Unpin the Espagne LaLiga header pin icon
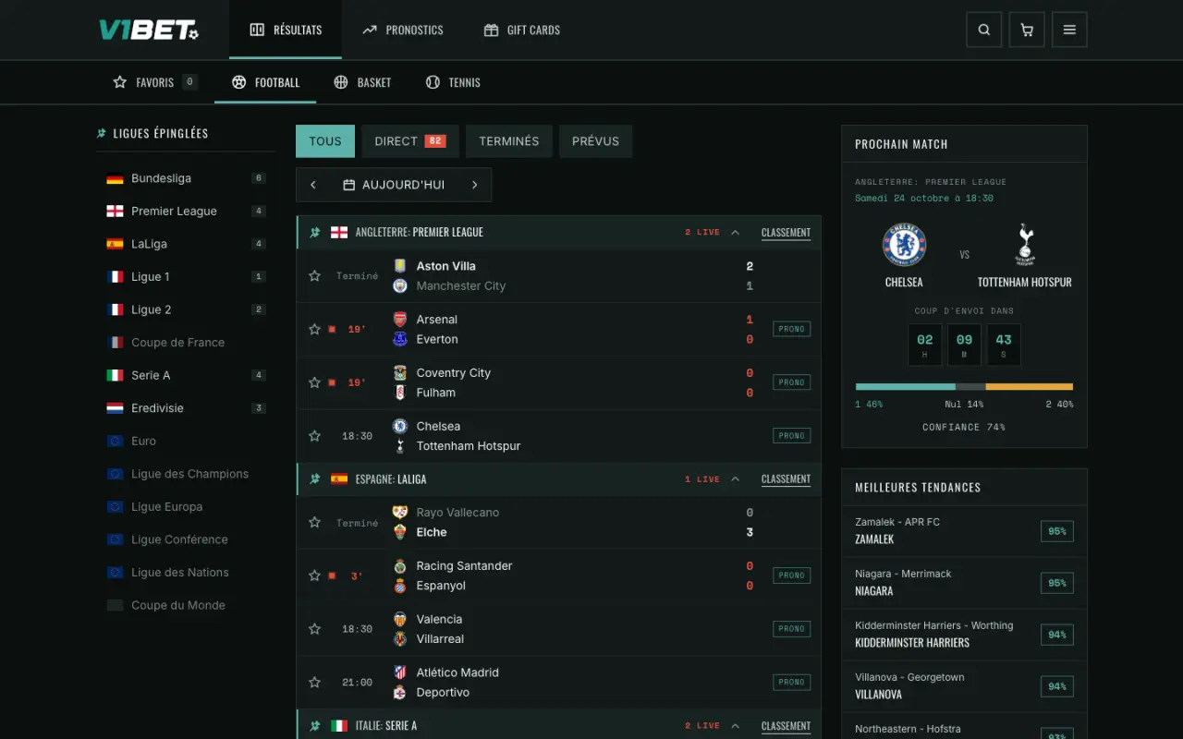This screenshot has width=1183, height=739. point(314,479)
